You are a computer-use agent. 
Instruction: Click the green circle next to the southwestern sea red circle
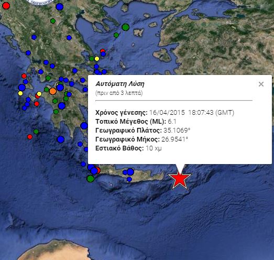click(36, 132)
